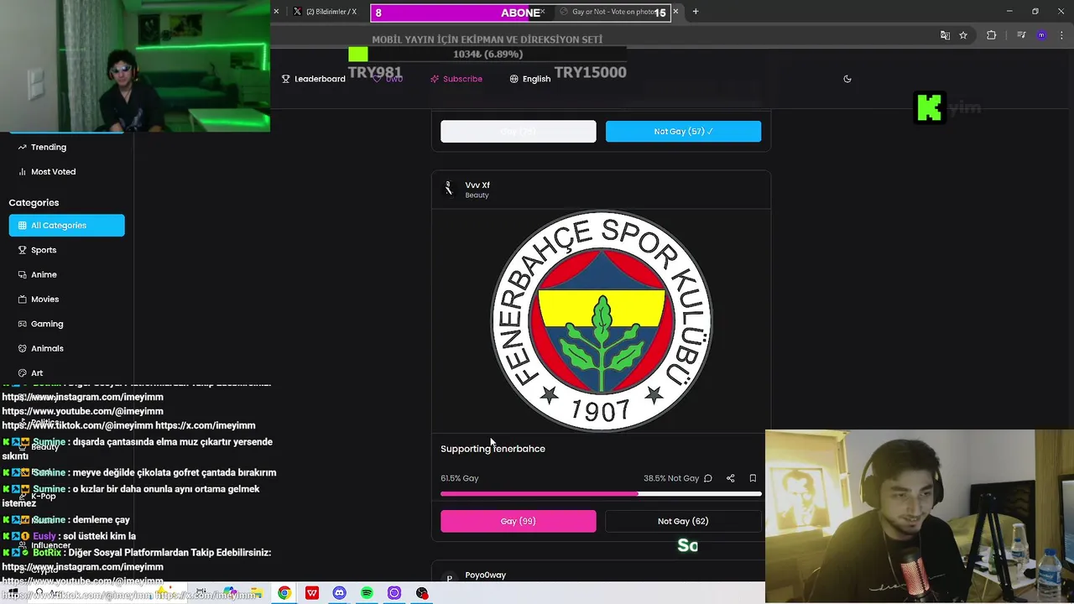Bookmark this page with the star icon

pyautogui.click(x=963, y=35)
